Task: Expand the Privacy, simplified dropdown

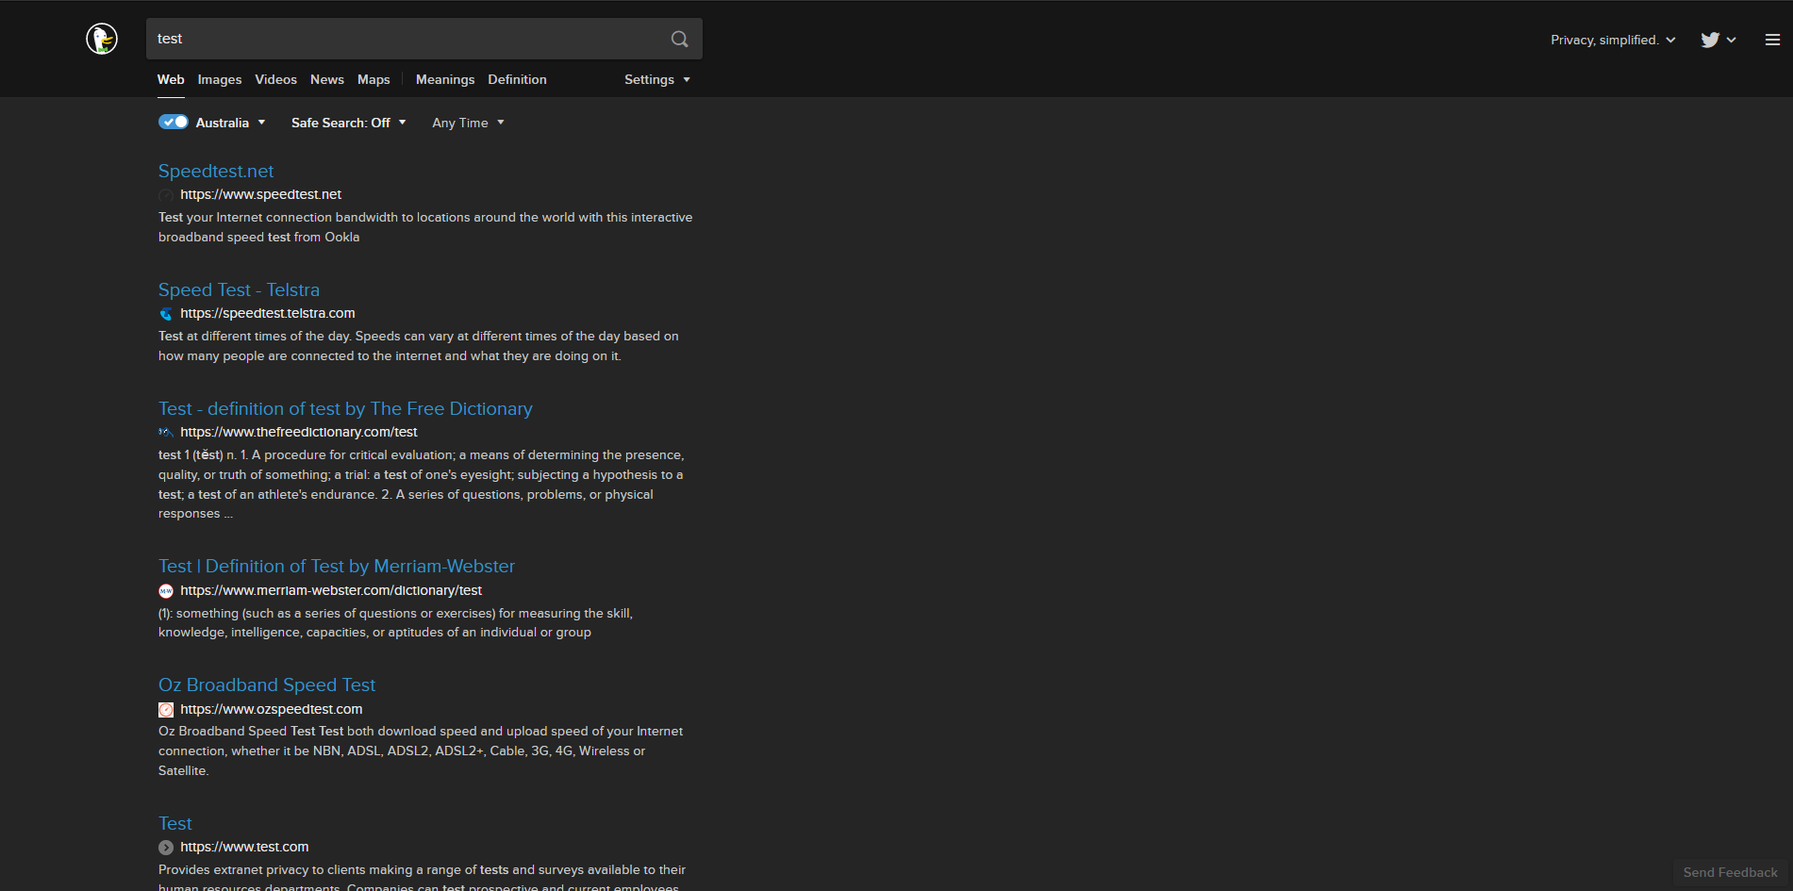Action: click(1612, 40)
